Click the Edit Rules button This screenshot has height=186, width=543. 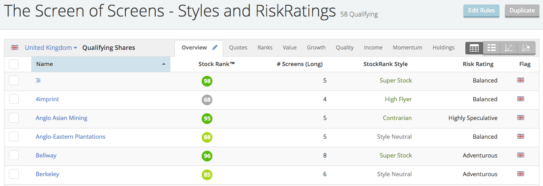pyautogui.click(x=481, y=11)
